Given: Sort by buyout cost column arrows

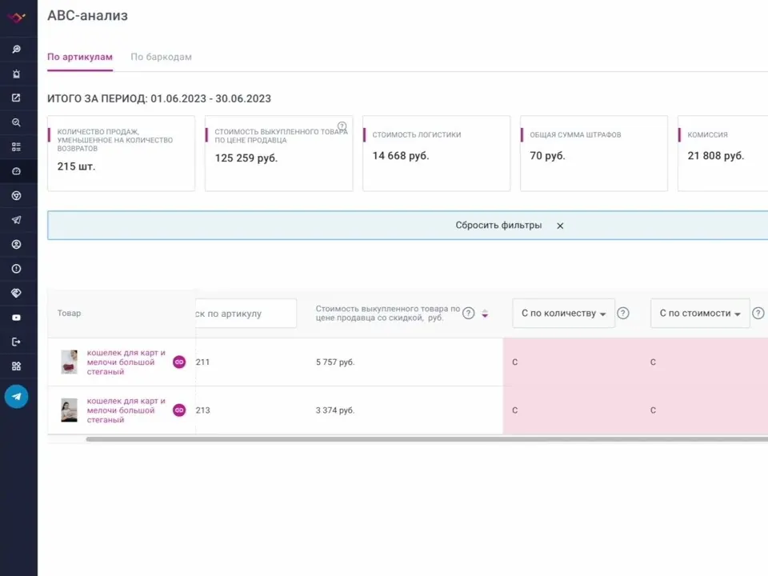Looking at the screenshot, I should pos(485,314).
